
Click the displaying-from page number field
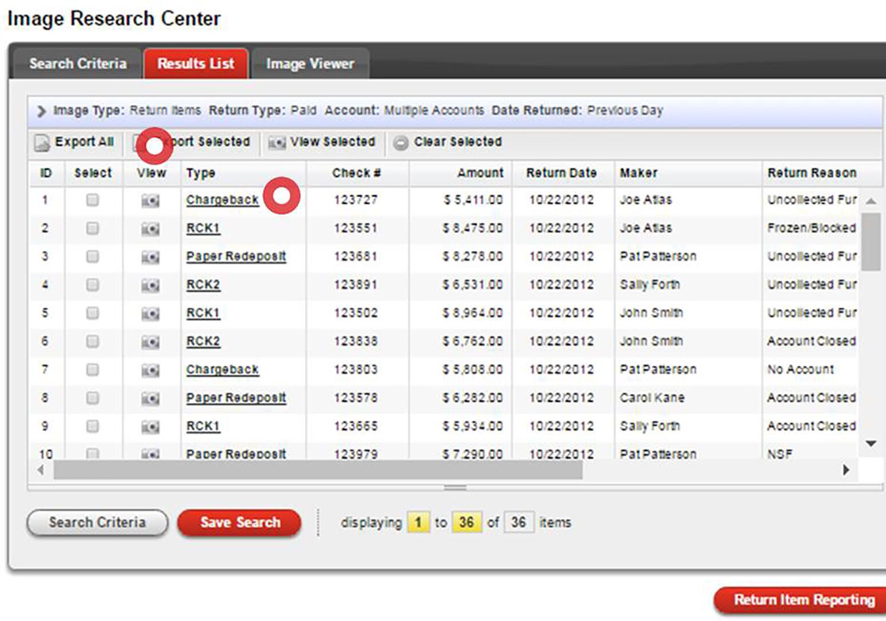point(418,522)
